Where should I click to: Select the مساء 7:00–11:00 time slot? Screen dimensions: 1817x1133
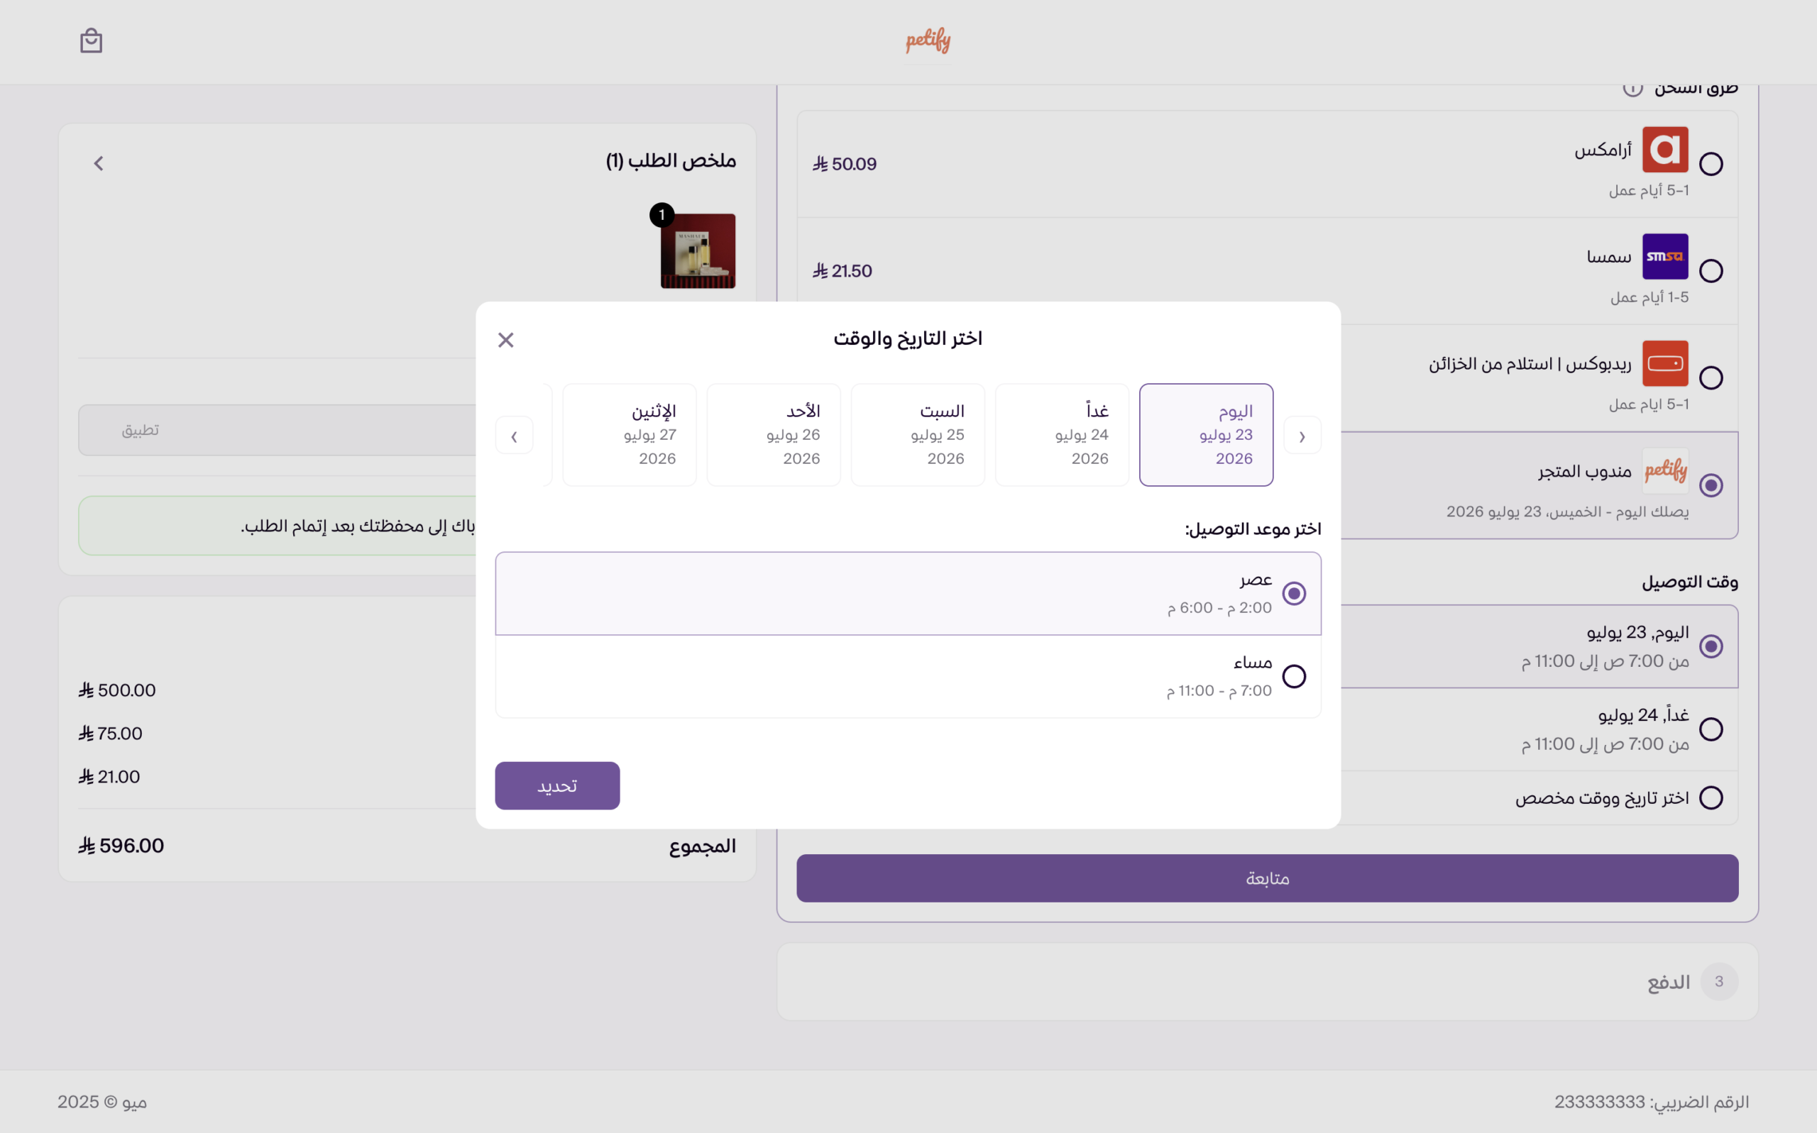point(908,677)
